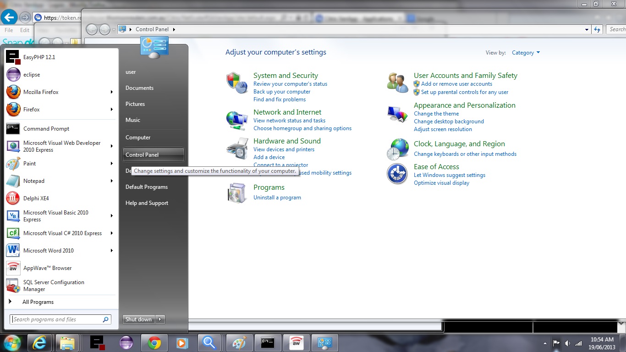Image resolution: width=626 pixels, height=352 pixels.
Task: Click the user account picture atop Start menu
Action: point(154,48)
